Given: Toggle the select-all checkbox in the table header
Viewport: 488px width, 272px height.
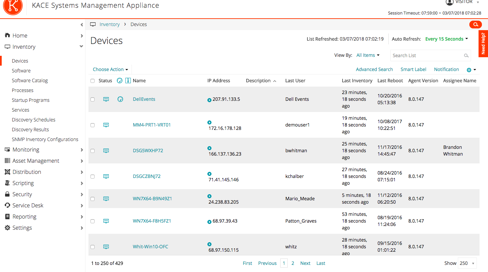Looking at the screenshot, I should pos(93,81).
